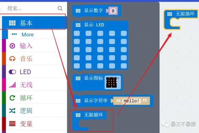
Task: Select the 逻辑 shuffle-icon category
Action: pyautogui.click(x=12, y=111)
